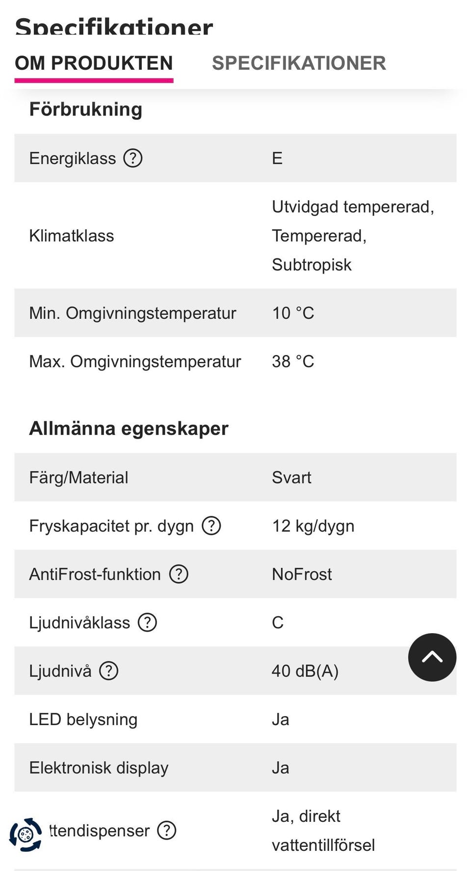This screenshot has height=871, width=471.
Task: Click help icon beside Fryskapacitet pr. dygn
Action: coord(211,526)
